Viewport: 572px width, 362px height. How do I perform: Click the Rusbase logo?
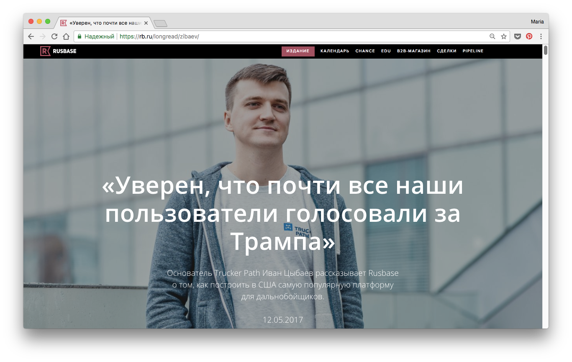tap(58, 51)
